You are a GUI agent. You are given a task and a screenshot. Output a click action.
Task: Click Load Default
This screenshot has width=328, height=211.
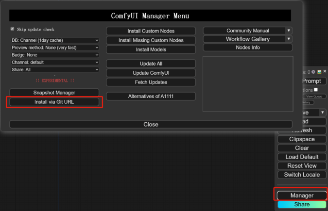click(302, 157)
